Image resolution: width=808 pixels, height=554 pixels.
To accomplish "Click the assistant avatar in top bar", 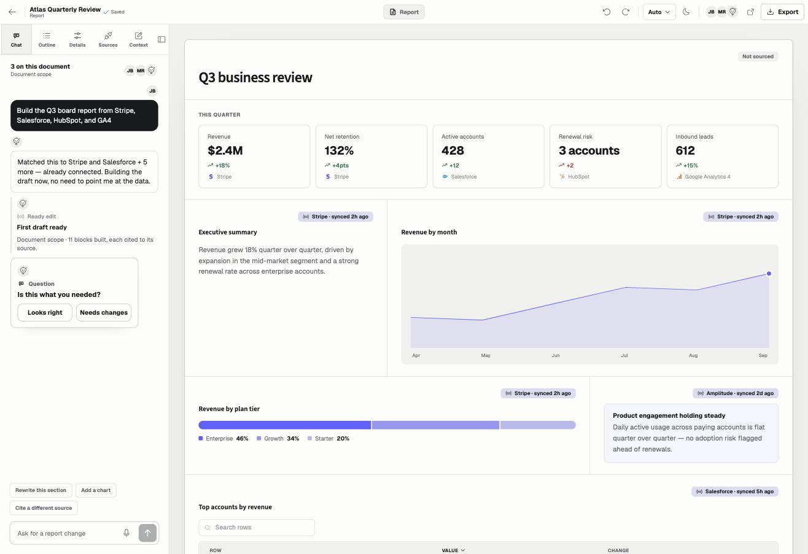I will coord(732,12).
